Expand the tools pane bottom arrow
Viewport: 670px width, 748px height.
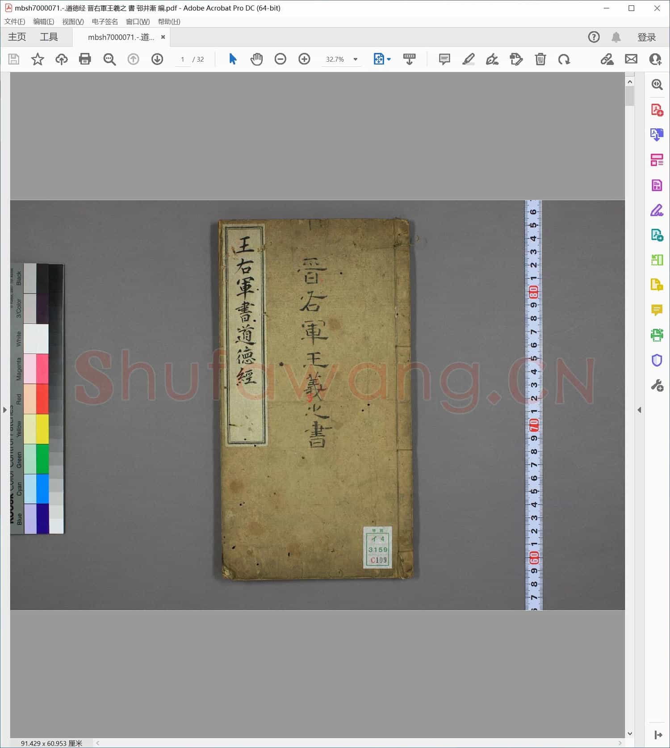point(658,735)
